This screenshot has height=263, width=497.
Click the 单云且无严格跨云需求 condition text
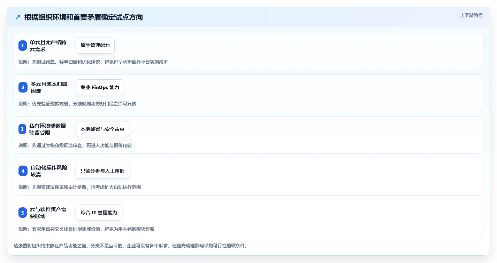pyautogui.click(x=48, y=46)
